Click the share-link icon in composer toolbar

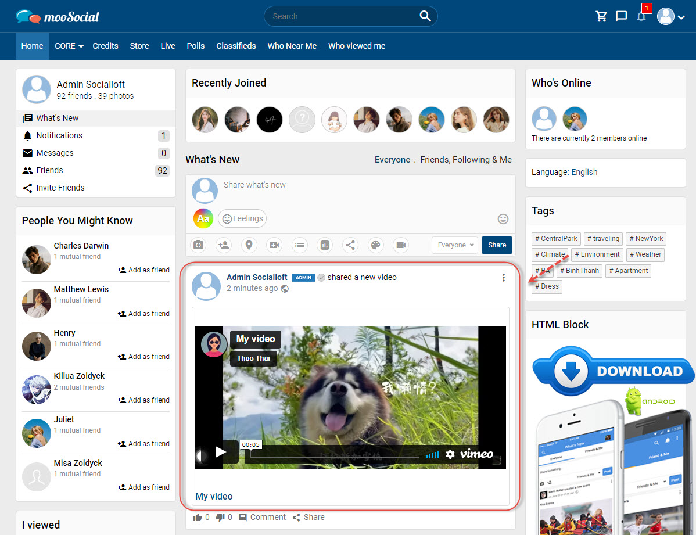[x=350, y=245]
